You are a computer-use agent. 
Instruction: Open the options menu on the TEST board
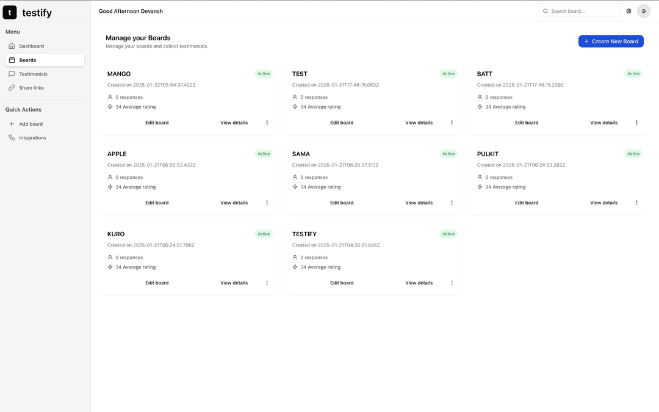click(x=452, y=122)
